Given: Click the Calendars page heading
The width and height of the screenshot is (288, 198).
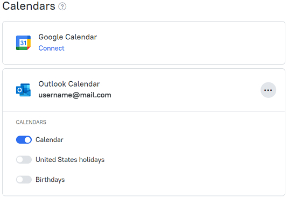Looking at the screenshot, I should [29, 6].
